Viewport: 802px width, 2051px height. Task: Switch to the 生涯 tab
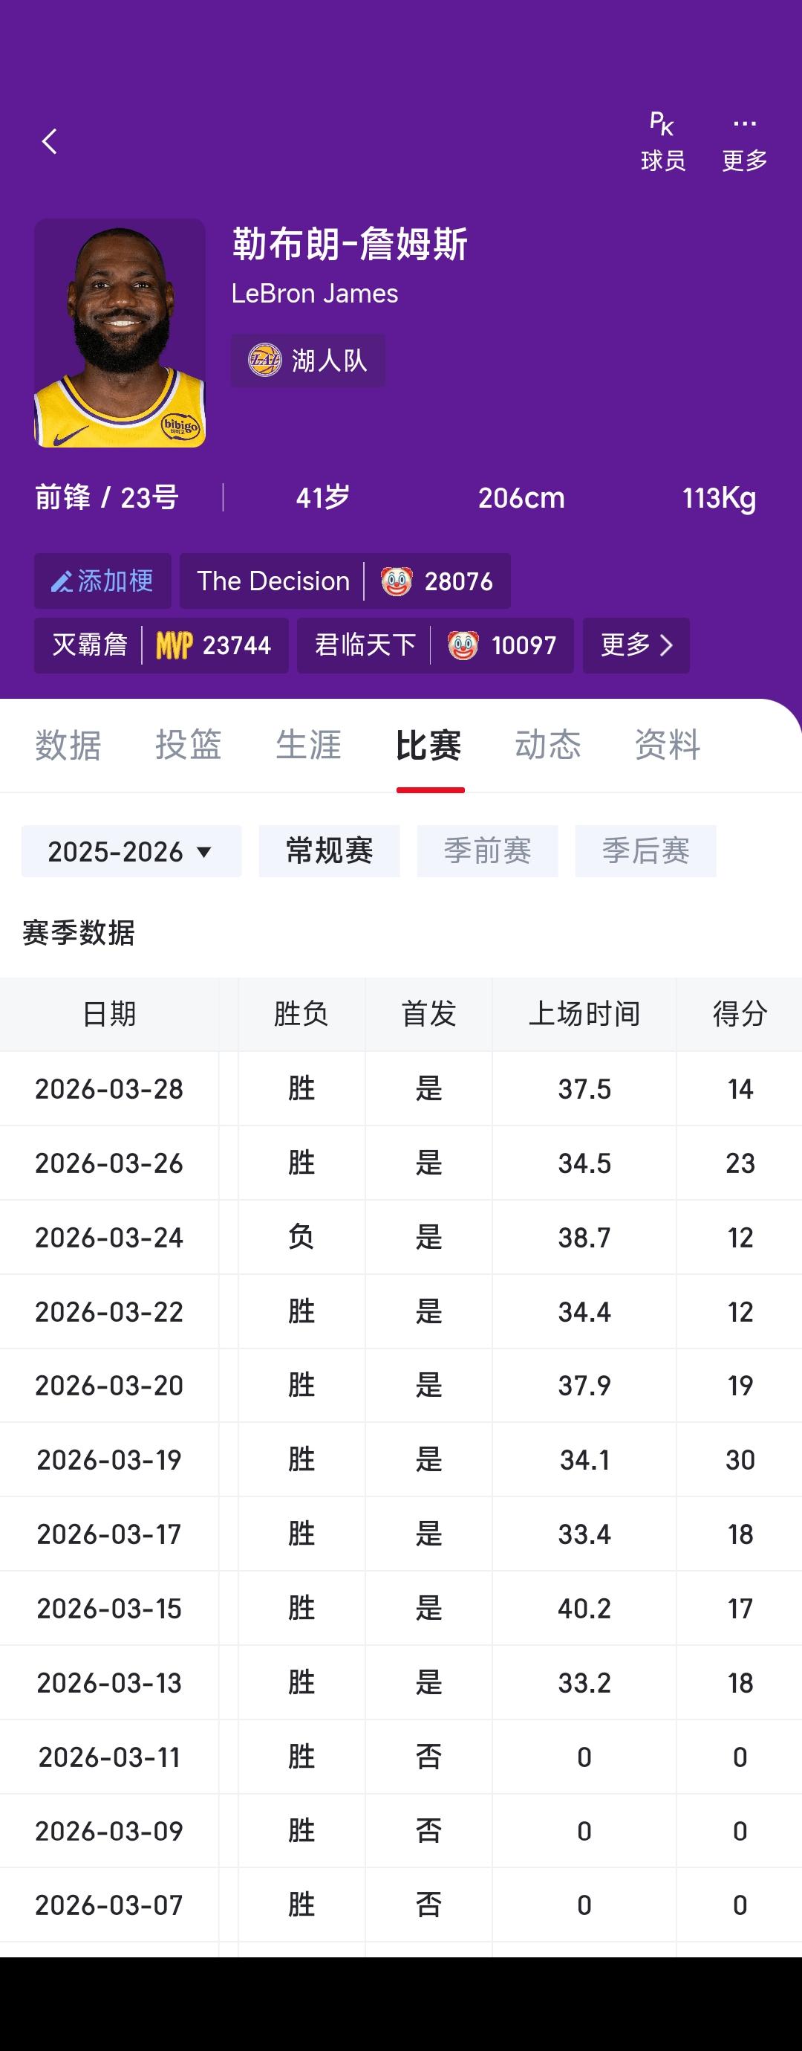pos(309,745)
